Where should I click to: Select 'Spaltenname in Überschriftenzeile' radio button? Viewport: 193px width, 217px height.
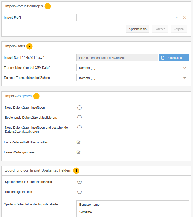point(79,182)
